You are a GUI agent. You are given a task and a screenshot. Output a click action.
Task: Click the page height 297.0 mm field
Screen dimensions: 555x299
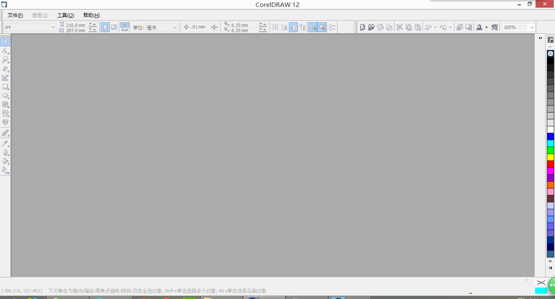[76, 31]
